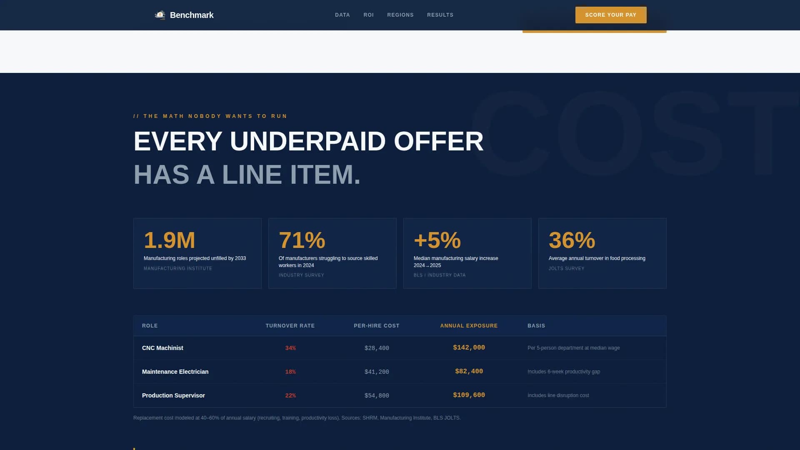
Task: Click the PER-HIRE COST column header
Action: (377, 326)
